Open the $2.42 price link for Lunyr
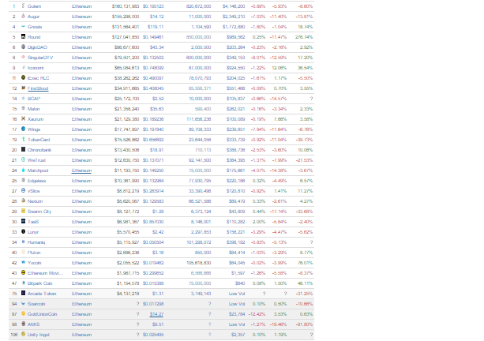The width and height of the screenshot is (484, 341). [158, 232]
